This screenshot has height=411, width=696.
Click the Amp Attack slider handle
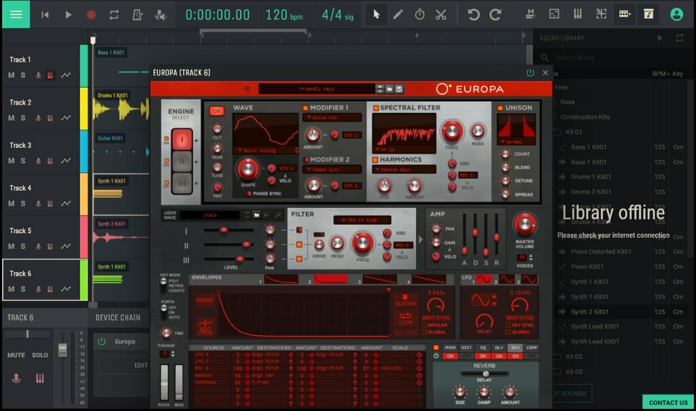tap(464, 251)
